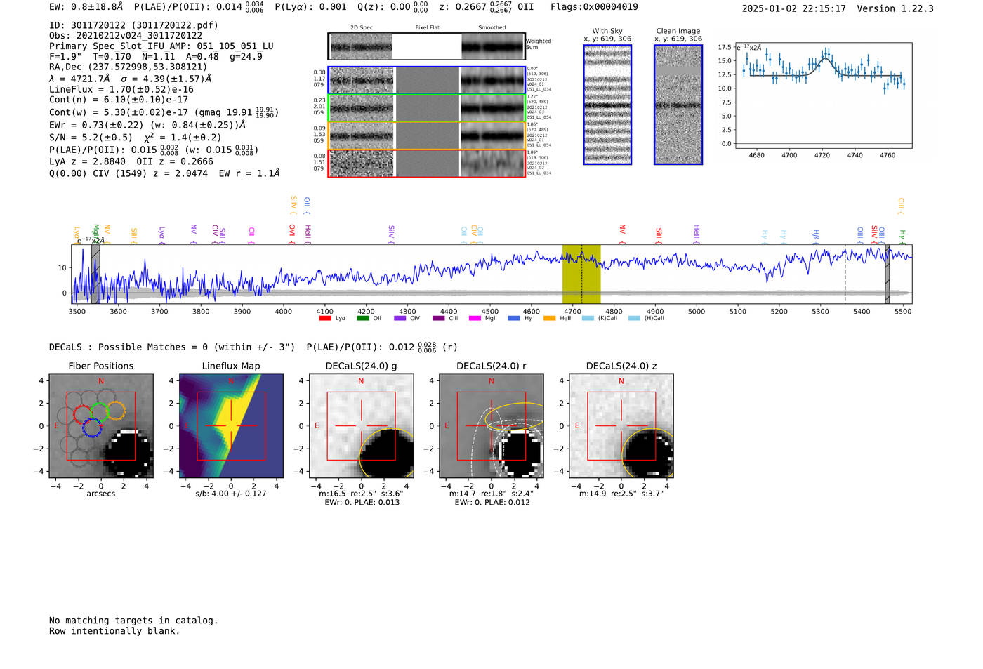
Task: Click the Cont(w) gmag 19.91 line
Action: [164, 112]
